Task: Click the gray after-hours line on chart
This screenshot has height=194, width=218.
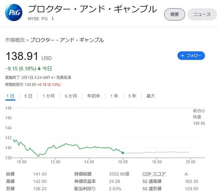Action: tap(157, 152)
